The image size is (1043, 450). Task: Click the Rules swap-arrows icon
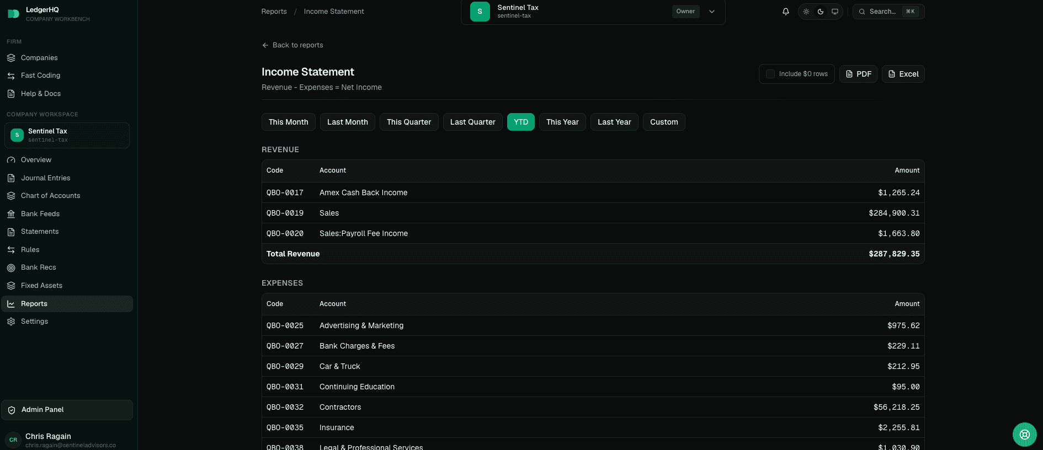[x=11, y=250]
